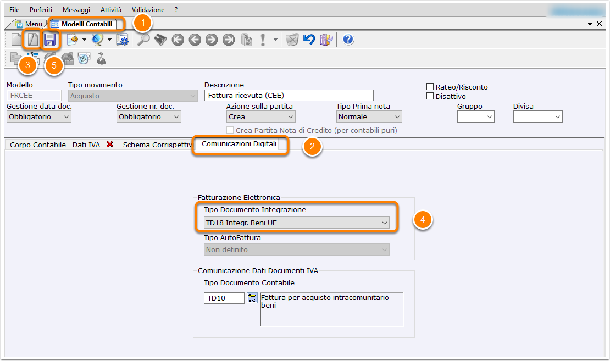The width and height of the screenshot is (610, 361).
Task: Open the ? help menu
Action: [x=176, y=10]
